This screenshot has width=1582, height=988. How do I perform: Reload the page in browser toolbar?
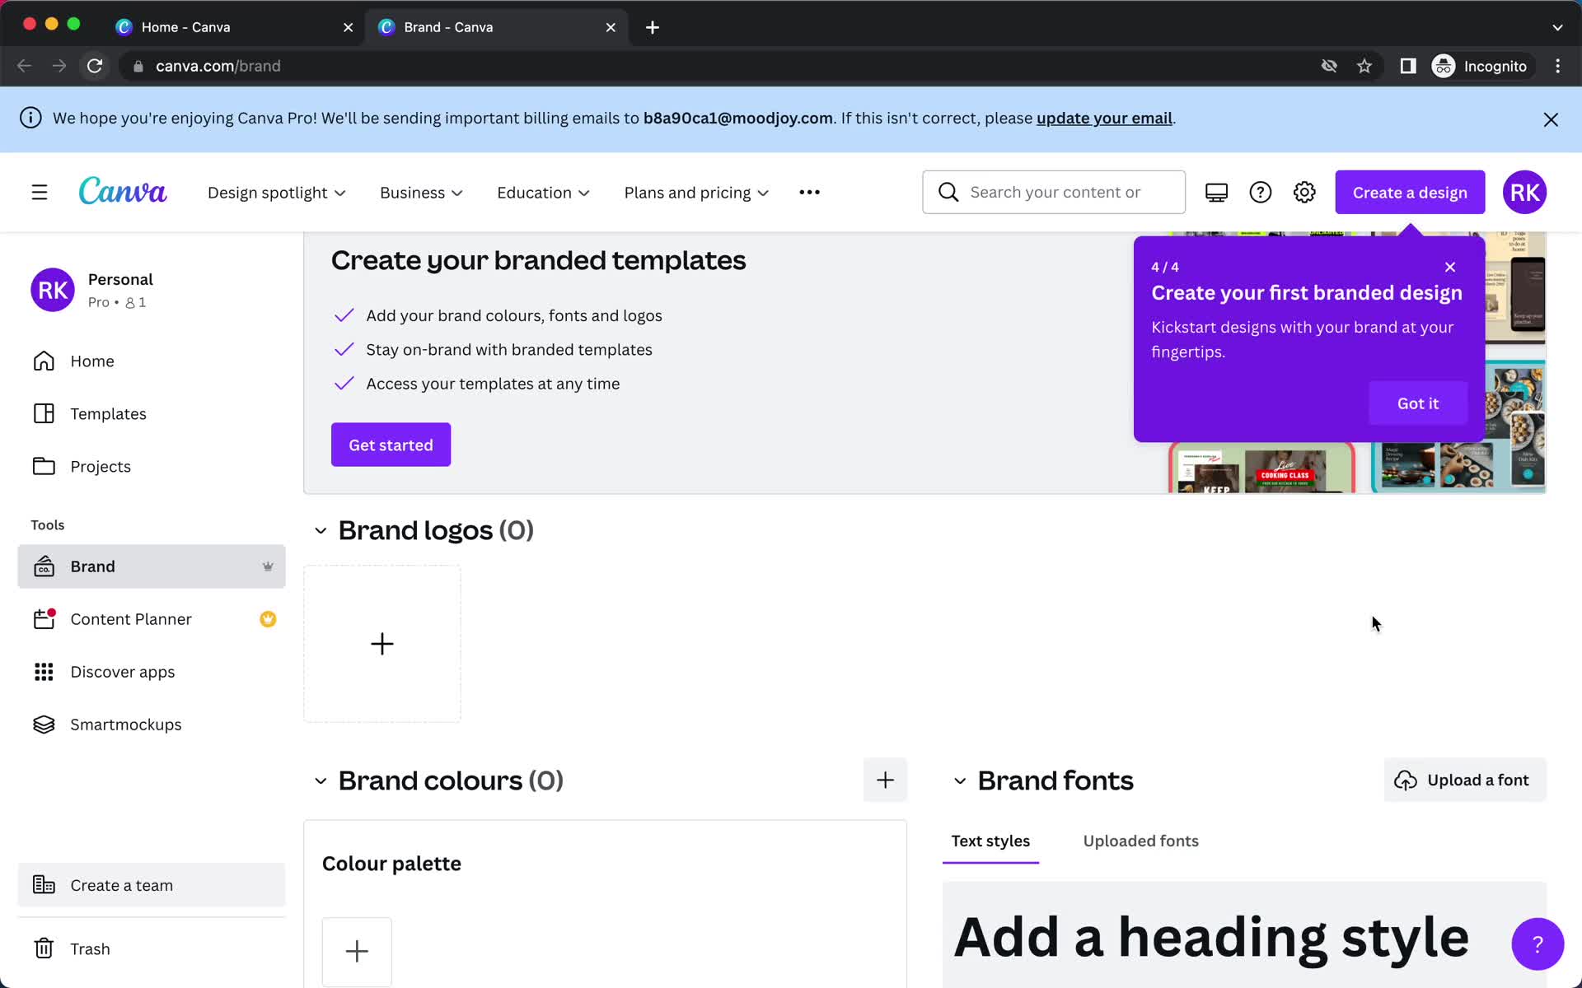click(x=95, y=66)
